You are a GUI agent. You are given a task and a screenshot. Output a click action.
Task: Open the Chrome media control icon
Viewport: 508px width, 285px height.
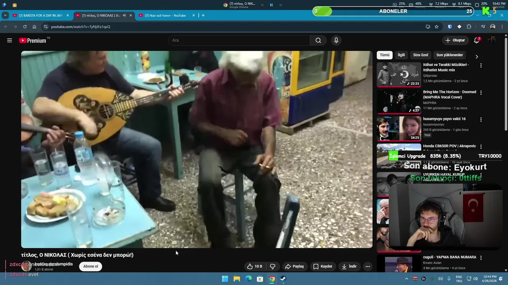click(x=483, y=27)
